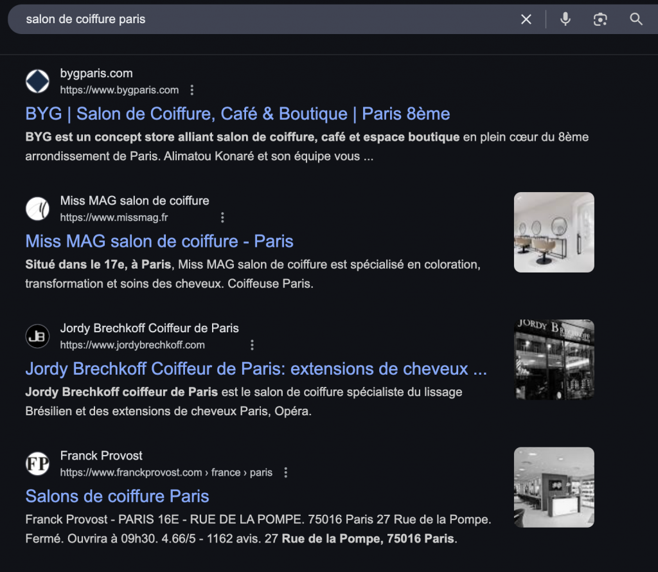Open the BYG Salon de Coiffure link
Viewport: 658px width, 572px height.
(237, 114)
